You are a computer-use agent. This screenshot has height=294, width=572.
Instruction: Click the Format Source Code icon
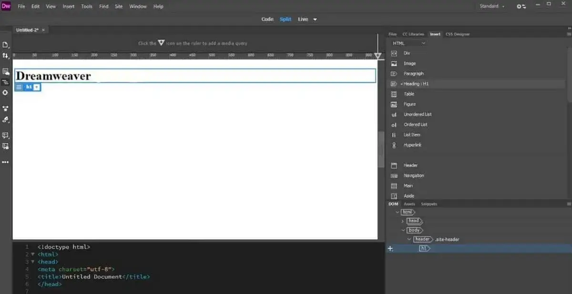[6, 119]
